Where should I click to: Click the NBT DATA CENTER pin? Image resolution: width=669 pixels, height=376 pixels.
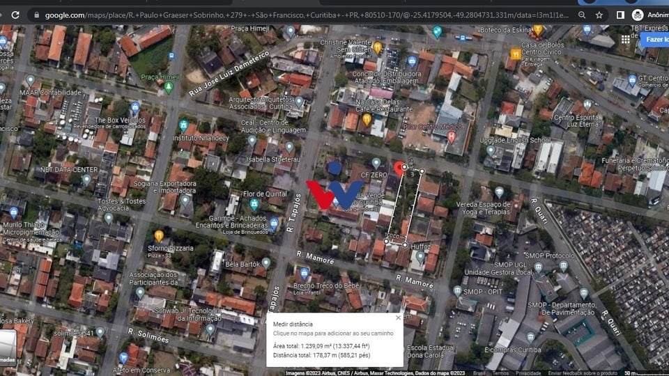click(86, 180)
